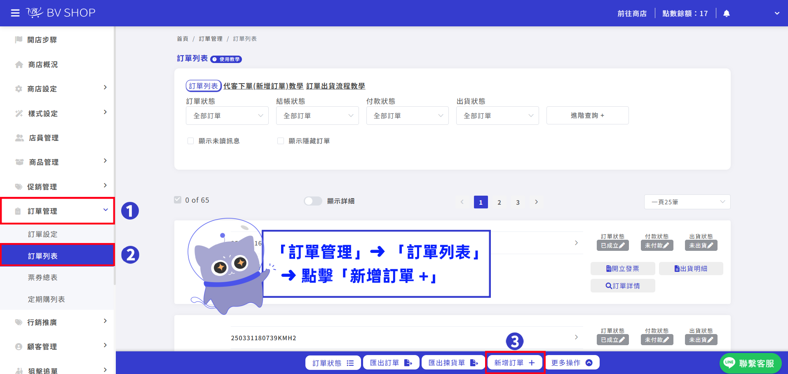
Task: Click 出貨明細 button
Action: tap(691, 269)
